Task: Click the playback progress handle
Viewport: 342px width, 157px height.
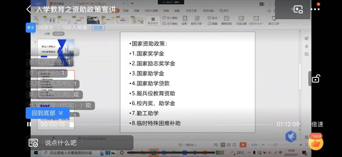Action: (x=72, y=124)
